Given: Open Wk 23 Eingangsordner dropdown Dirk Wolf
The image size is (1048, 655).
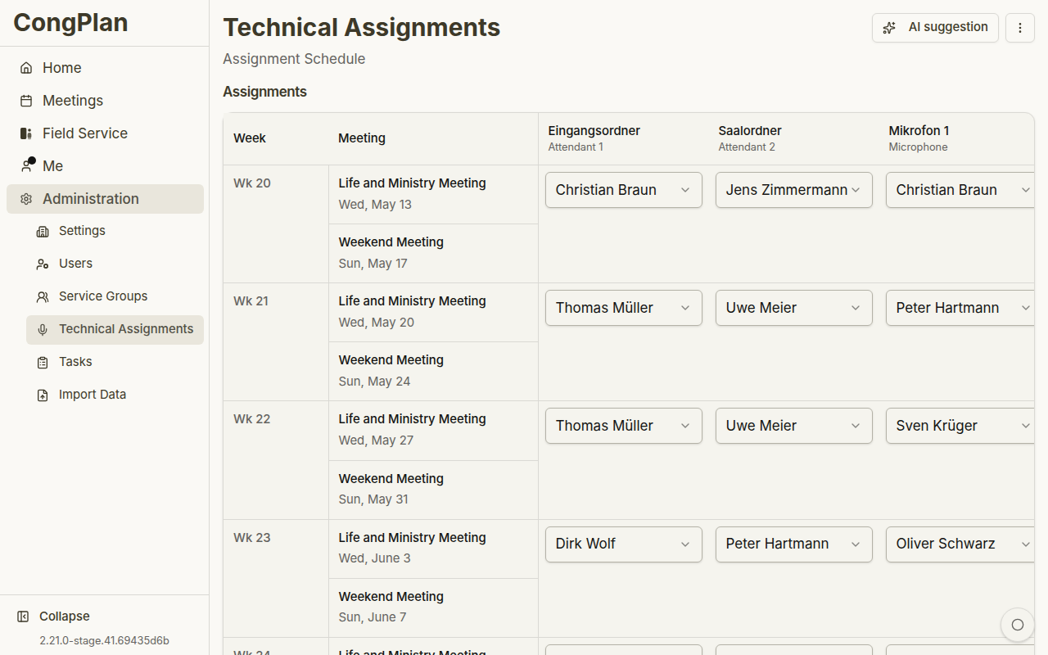Looking at the screenshot, I should point(624,544).
